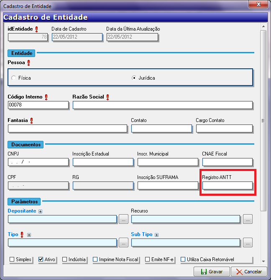271x280 pixels.
Task: Focus the Inscrição Estadual field
Action: click(x=103, y=162)
